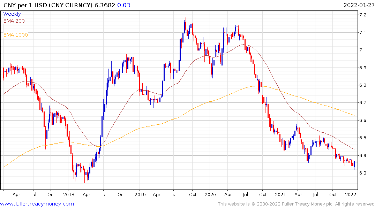Click the last price value 6.3682

pos(105,5)
